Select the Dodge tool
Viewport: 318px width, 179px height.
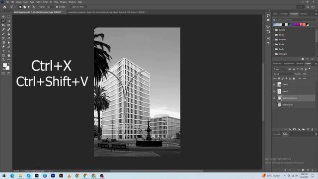tap(3, 47)
